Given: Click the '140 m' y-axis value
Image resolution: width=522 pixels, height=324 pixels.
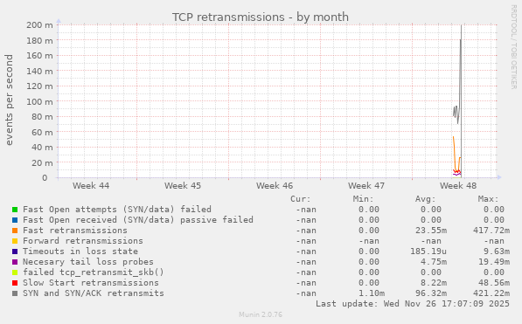Looking at the screenshot, I should [39, 72].
